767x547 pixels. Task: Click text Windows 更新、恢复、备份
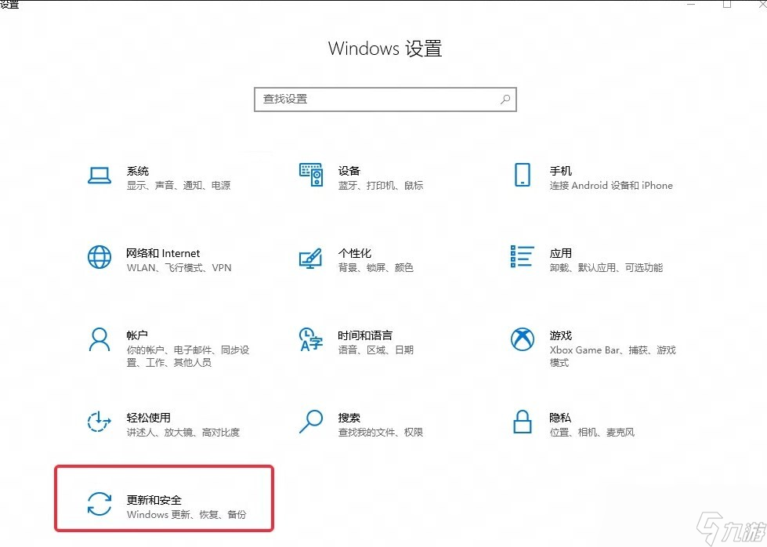[186, 514]
